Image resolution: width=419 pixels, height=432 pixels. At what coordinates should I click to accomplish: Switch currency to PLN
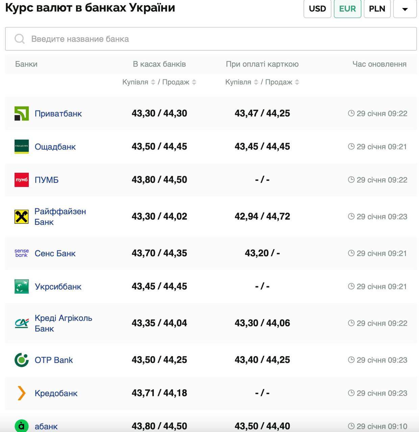pos(377,9)
